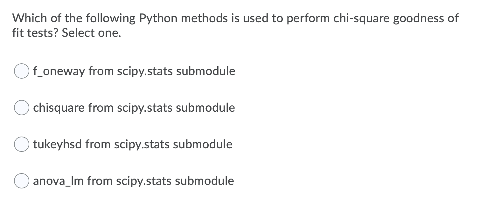Click the text anova_lm from scipy.stats submodule
The image size is (479, 205).
(x=133, y=181)
